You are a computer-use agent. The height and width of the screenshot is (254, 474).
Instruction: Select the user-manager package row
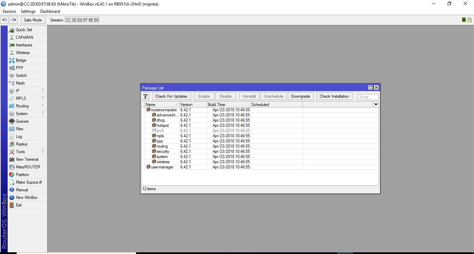(x=260, y=167)
